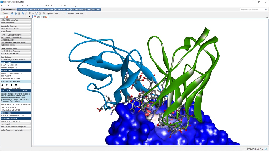
Task: Jump to last docked ligand icon
Action: [16, 85]
